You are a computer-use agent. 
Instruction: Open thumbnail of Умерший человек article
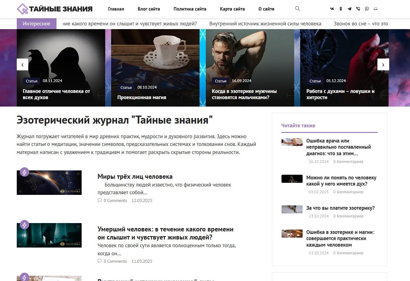49,235
